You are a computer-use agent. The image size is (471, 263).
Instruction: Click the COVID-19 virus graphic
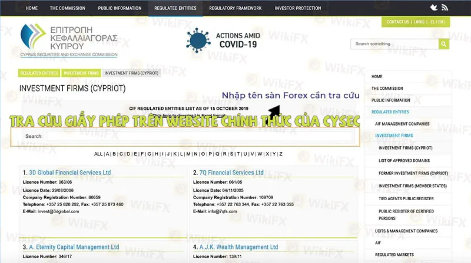coord(198,40)
